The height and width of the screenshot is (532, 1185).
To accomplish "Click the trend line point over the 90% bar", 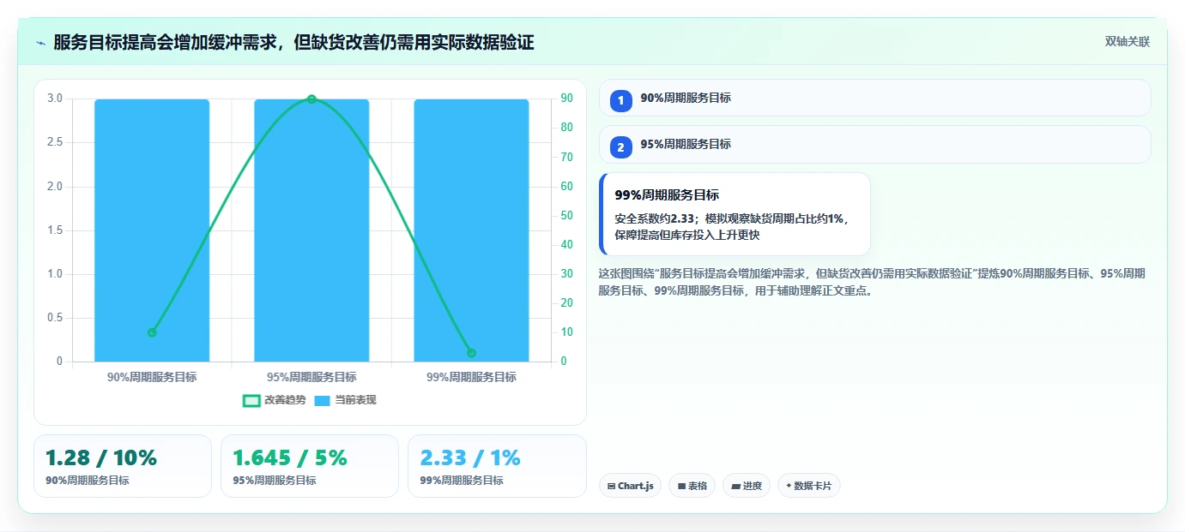I will 152,332.
